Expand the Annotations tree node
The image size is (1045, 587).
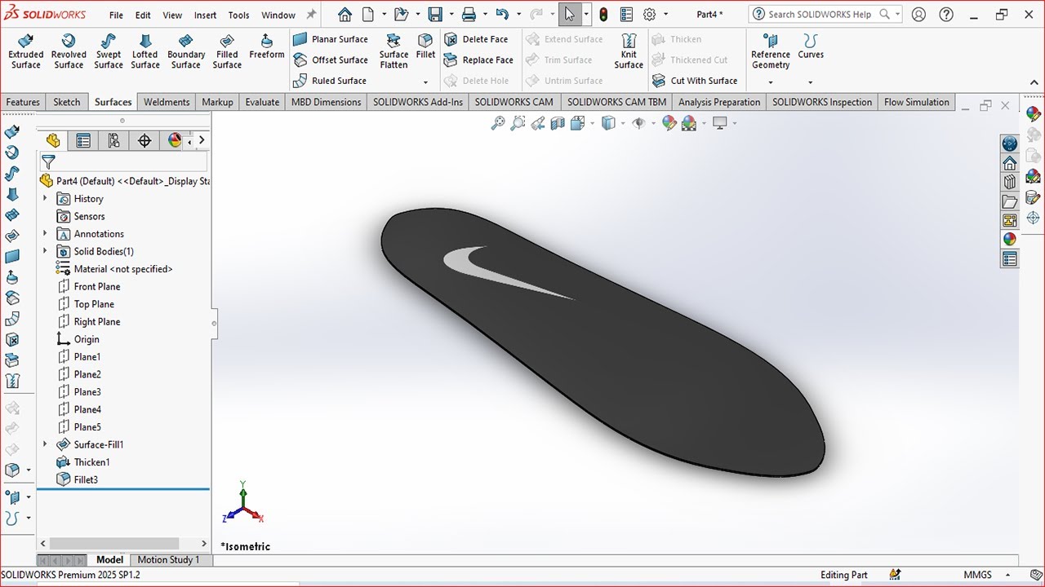45,234
